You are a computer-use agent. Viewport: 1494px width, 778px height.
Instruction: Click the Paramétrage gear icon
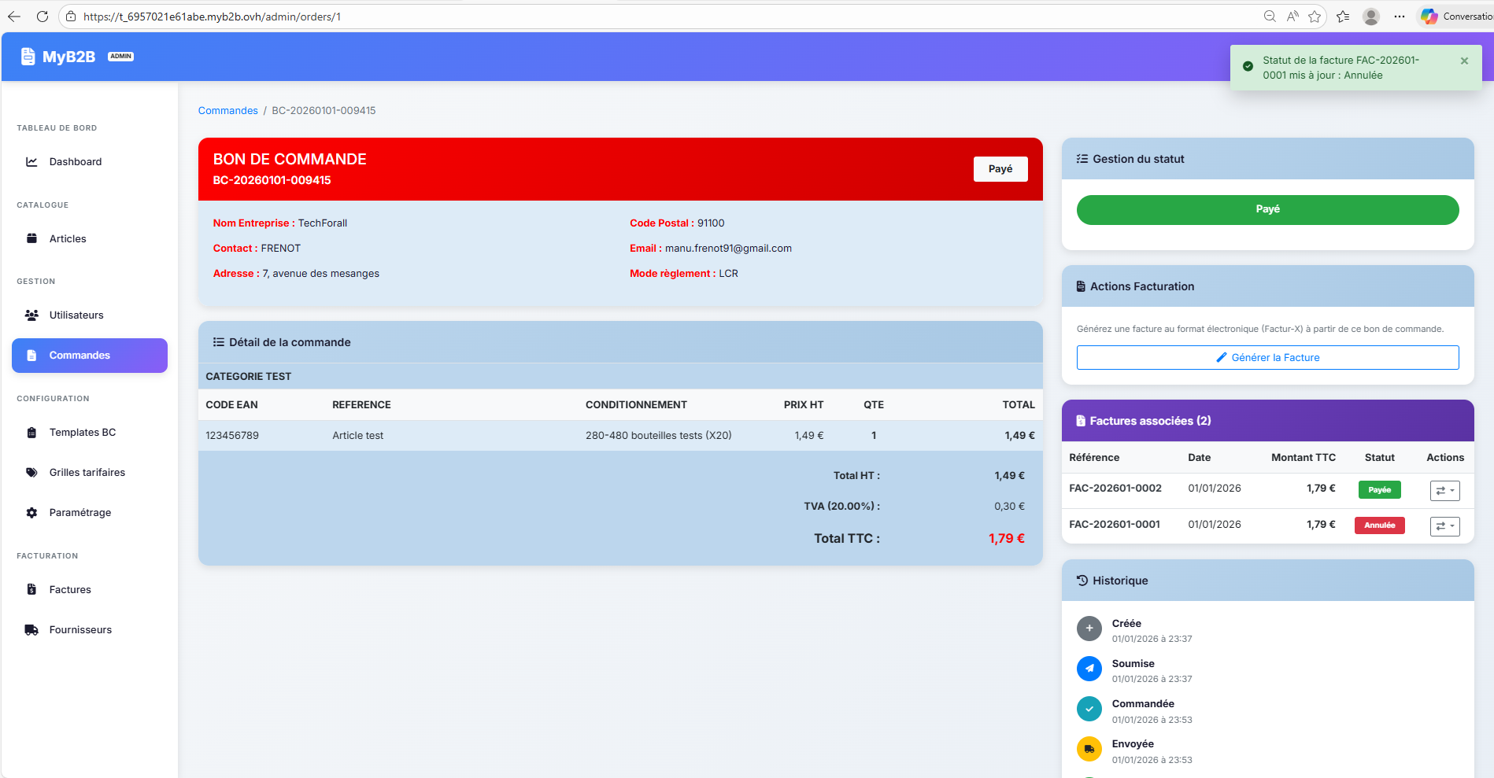pos(31,513)
